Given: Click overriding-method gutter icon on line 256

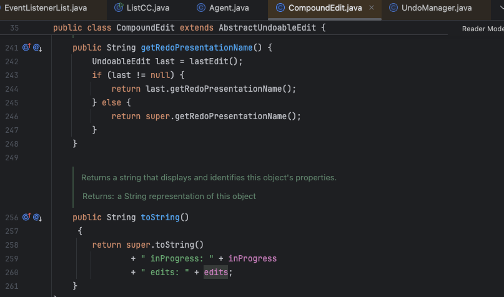Looking at the screenshot, I should pos(26,217).
